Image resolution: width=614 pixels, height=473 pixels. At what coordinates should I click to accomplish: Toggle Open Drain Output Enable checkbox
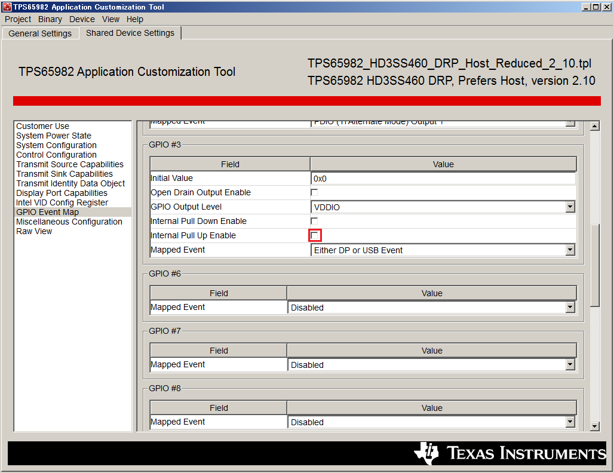click(x=314, y=192)
